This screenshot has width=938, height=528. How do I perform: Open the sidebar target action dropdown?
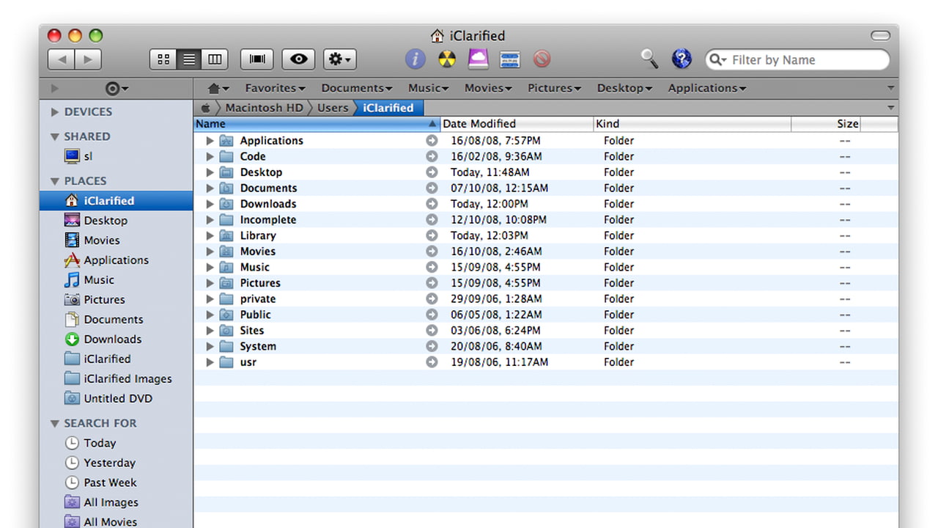click(117, 88)
